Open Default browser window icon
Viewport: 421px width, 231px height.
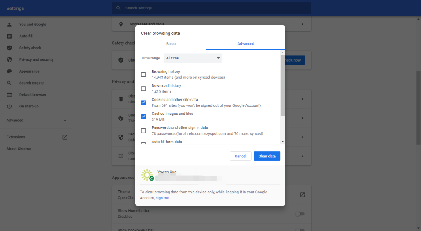click(x=9, y=95)
